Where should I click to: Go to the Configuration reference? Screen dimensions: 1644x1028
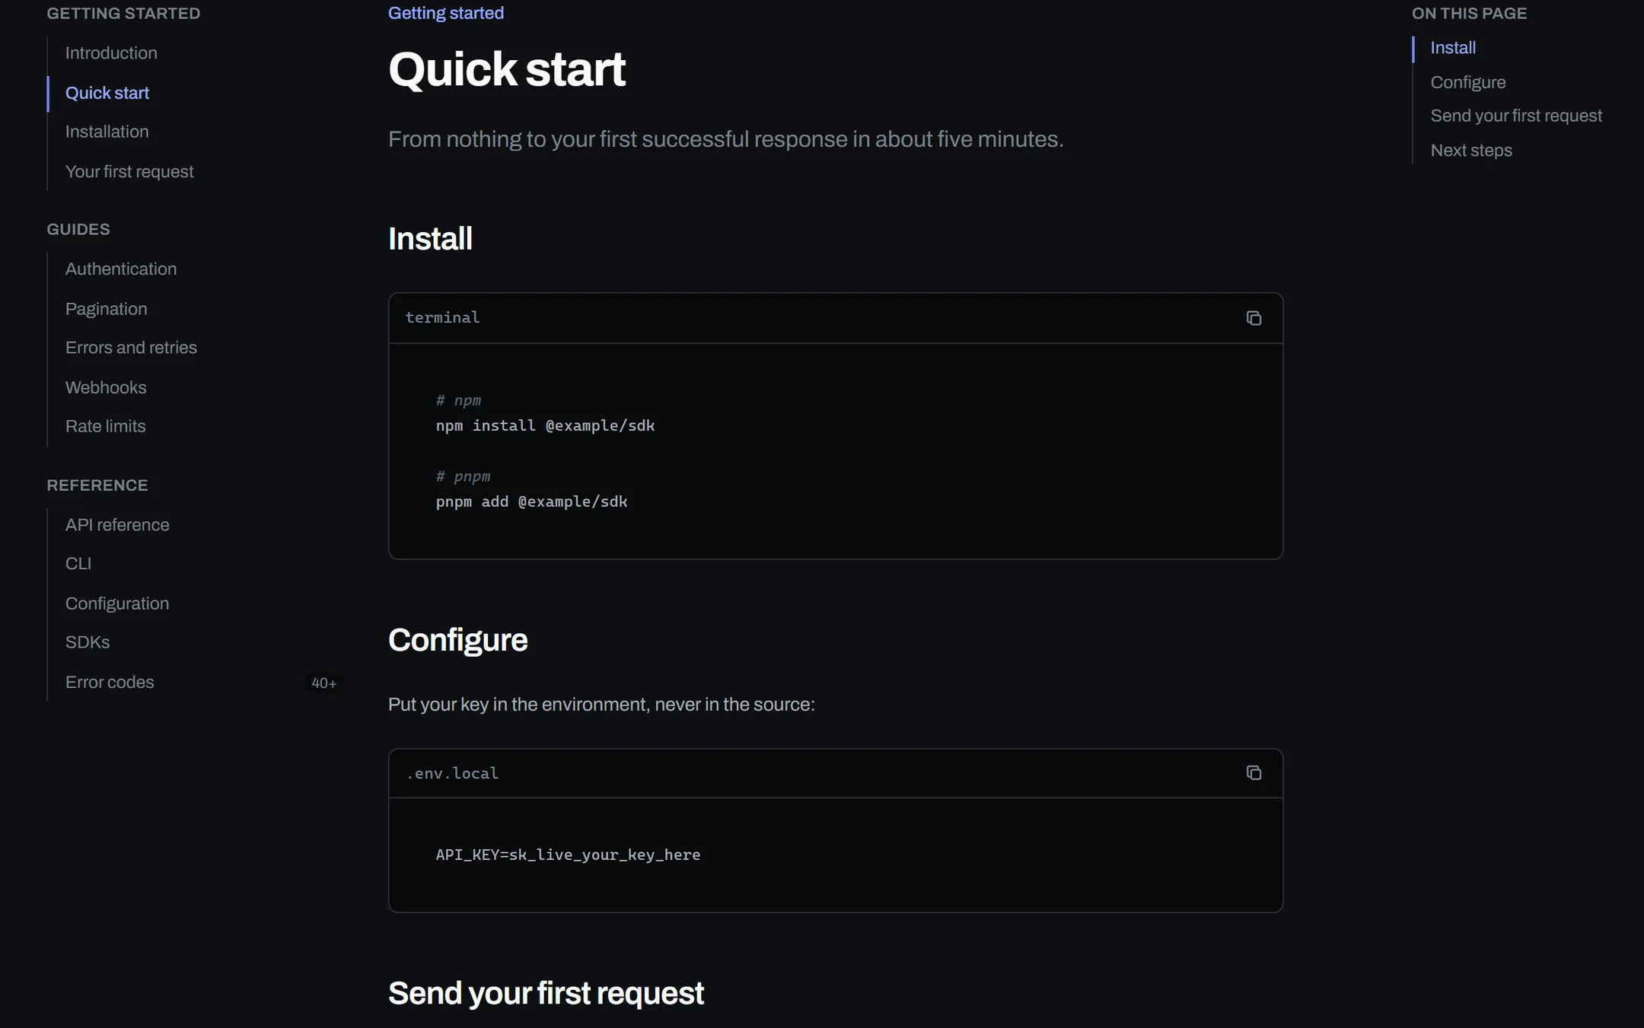(117, 603)
